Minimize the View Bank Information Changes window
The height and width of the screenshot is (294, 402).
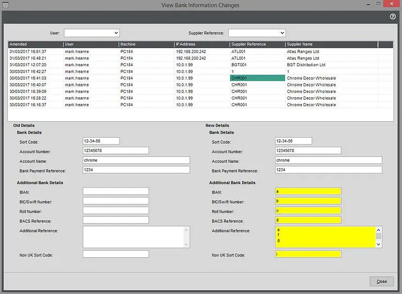(368, 4)
